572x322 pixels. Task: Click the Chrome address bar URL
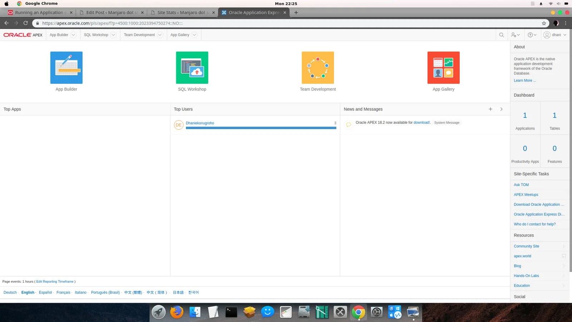click(112, 23)
